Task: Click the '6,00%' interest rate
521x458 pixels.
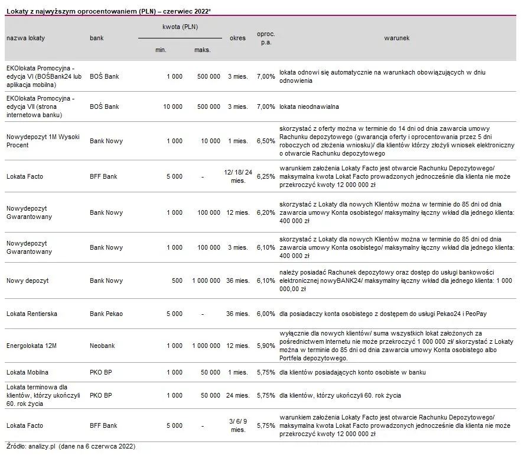Action: tap(266, 314)
